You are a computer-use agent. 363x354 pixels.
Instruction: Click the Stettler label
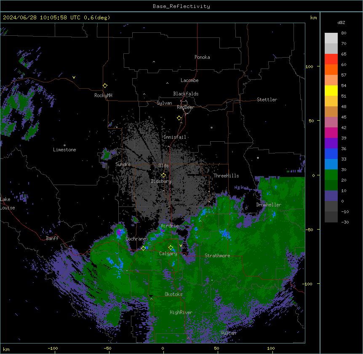[x=267, y=100]
